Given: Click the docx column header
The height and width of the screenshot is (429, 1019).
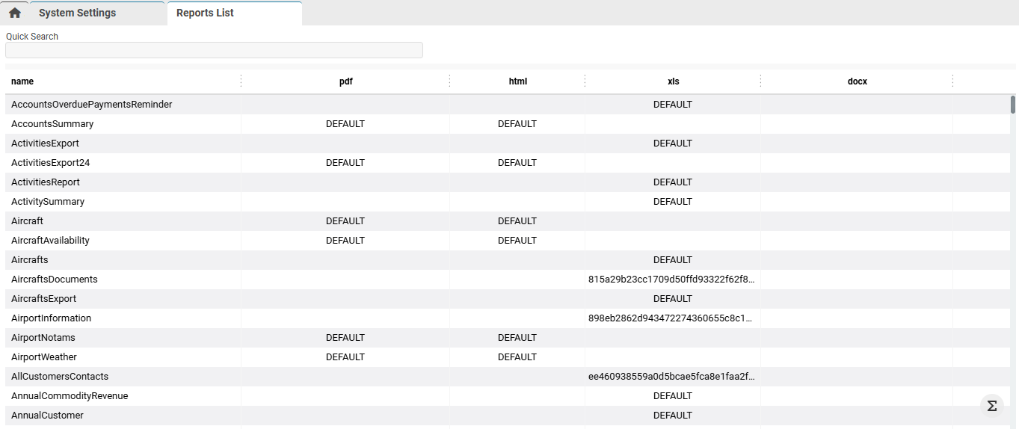Looking at the screenshot, I should tap(857, 81).
